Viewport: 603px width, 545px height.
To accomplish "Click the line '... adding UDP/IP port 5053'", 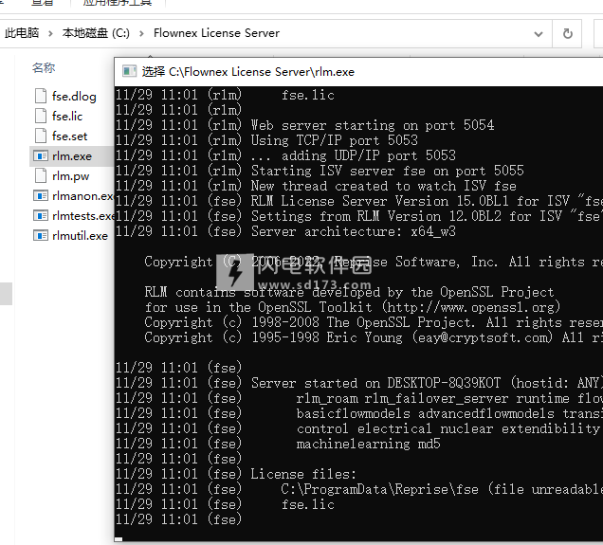I will coord(353,155).
